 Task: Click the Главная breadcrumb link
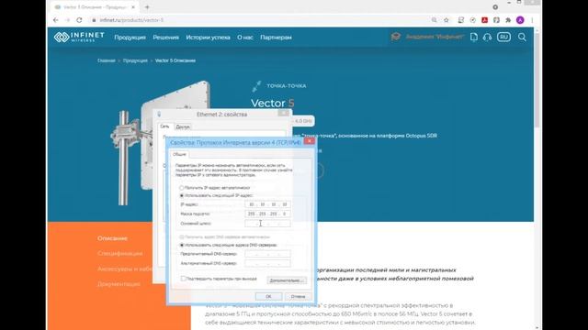(x=107, y=60)
